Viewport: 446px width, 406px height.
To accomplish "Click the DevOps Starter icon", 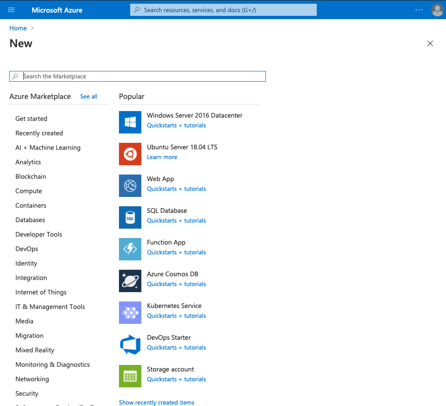I will pyautogui.click(x=130, y=344).
